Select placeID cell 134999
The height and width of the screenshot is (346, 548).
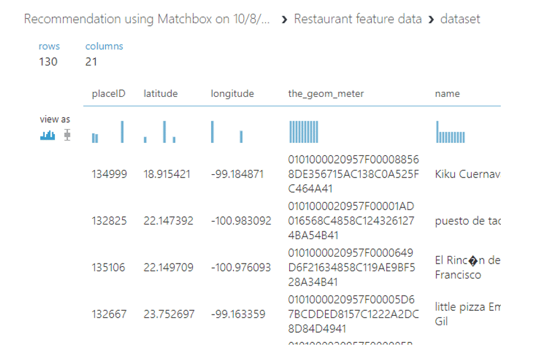click(109, 174)
